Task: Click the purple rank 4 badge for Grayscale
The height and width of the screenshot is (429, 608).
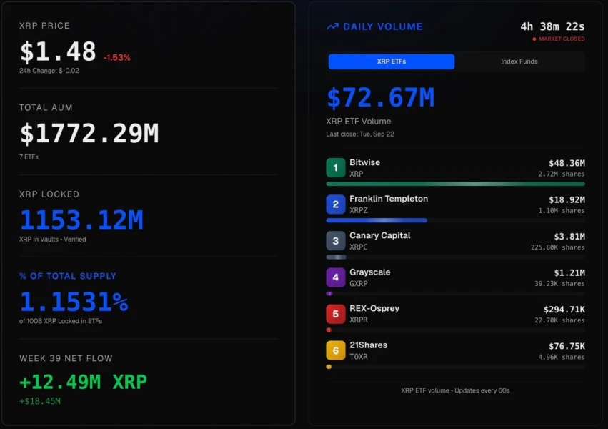Action: click(335, 277)
